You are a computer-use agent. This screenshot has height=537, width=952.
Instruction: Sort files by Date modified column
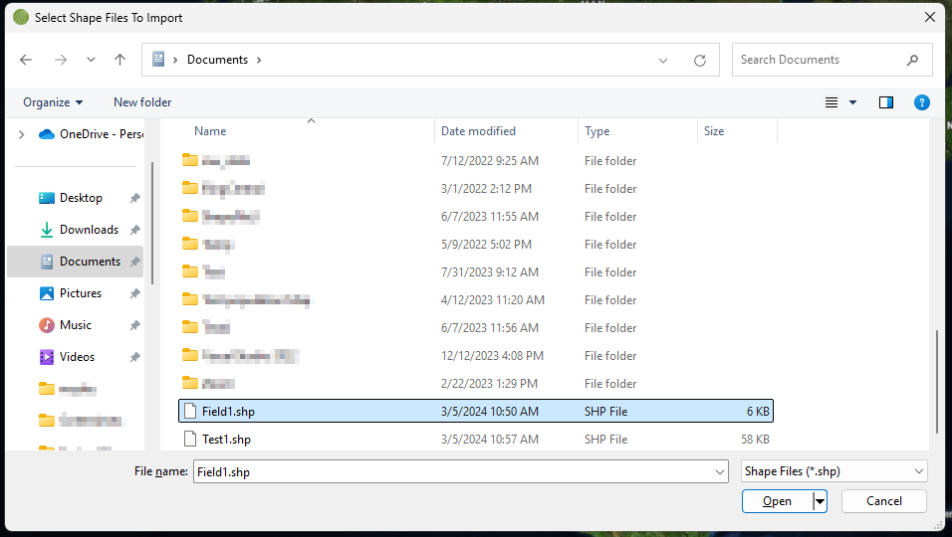(478, 131)
